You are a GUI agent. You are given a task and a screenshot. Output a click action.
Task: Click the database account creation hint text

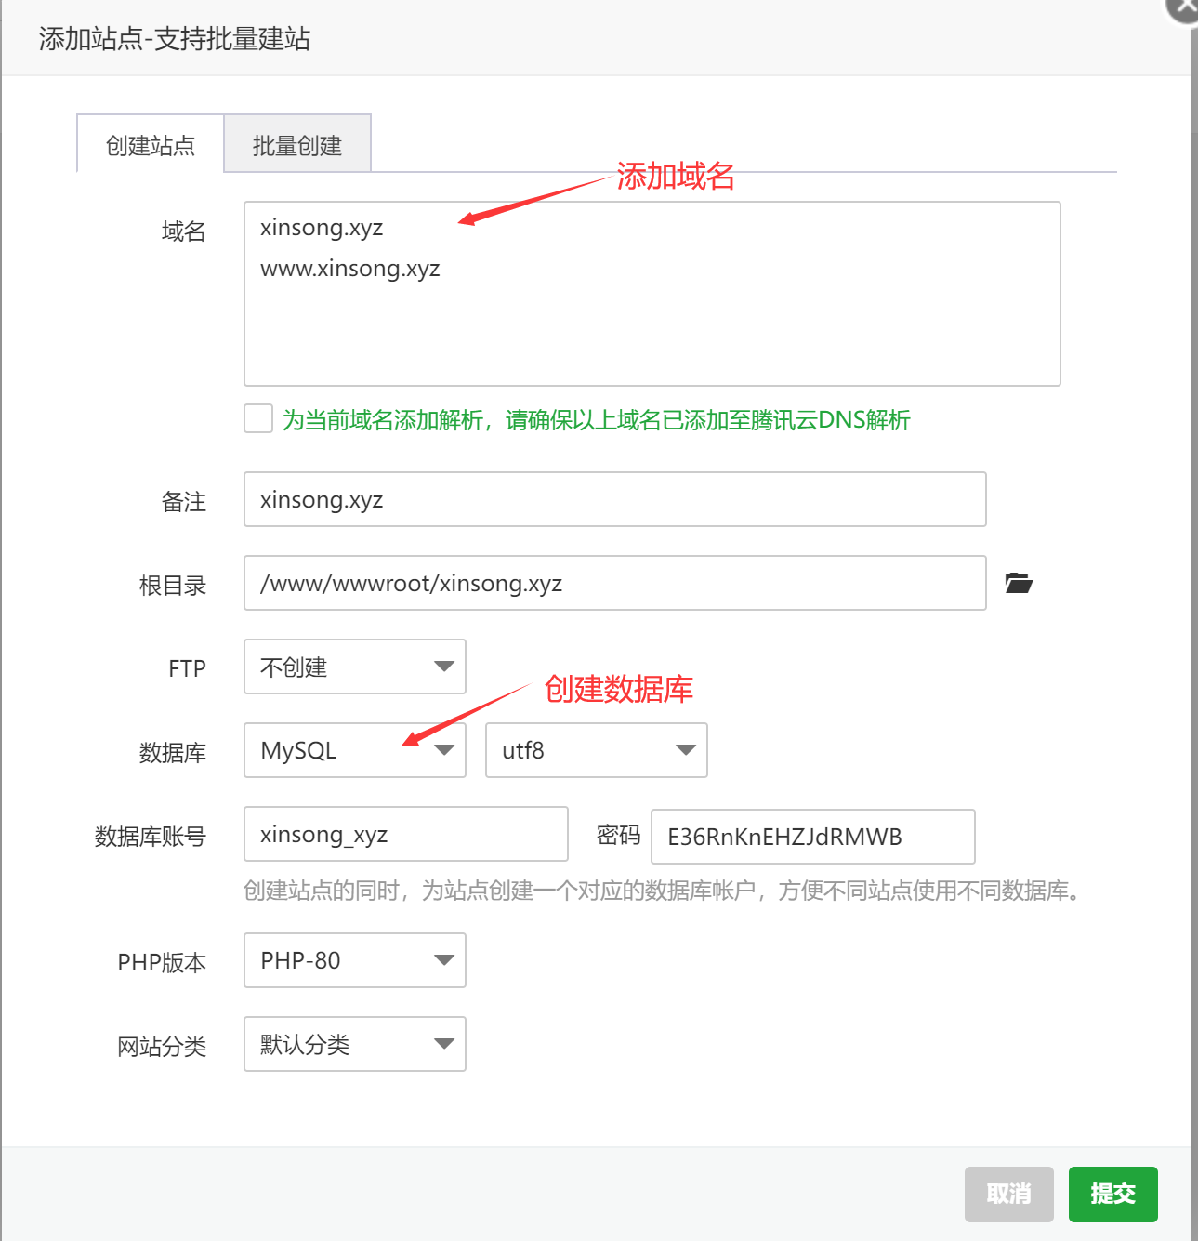tap(664, 891)
